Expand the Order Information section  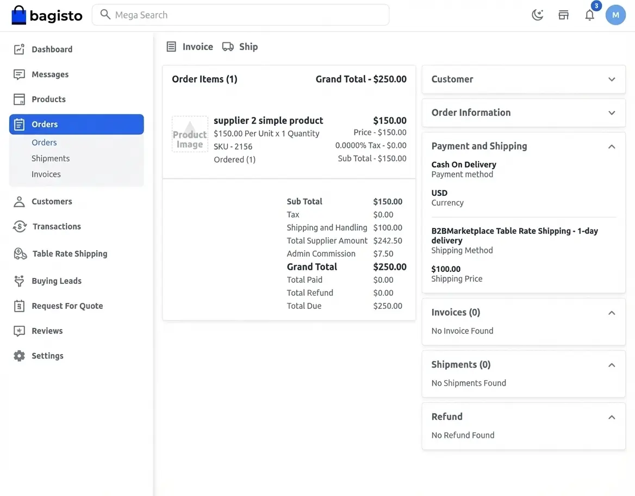coord(612,113)
